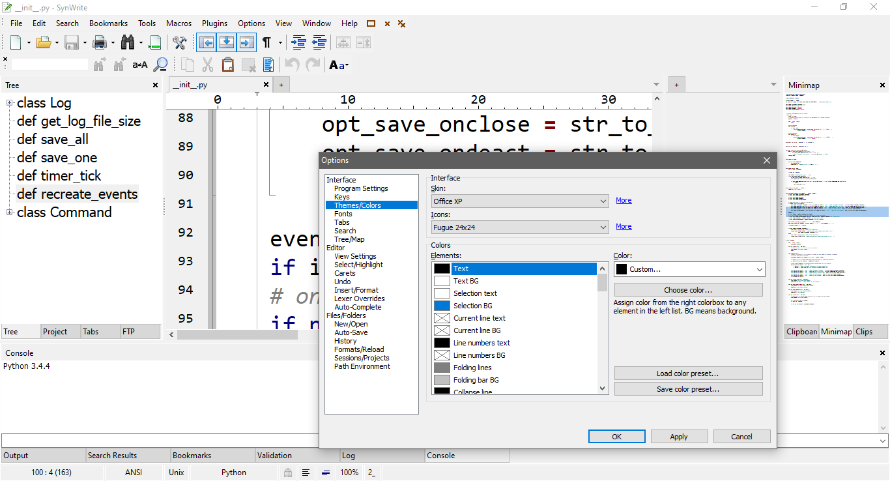Switch to the Project tab in left panel

click(60, 332)
